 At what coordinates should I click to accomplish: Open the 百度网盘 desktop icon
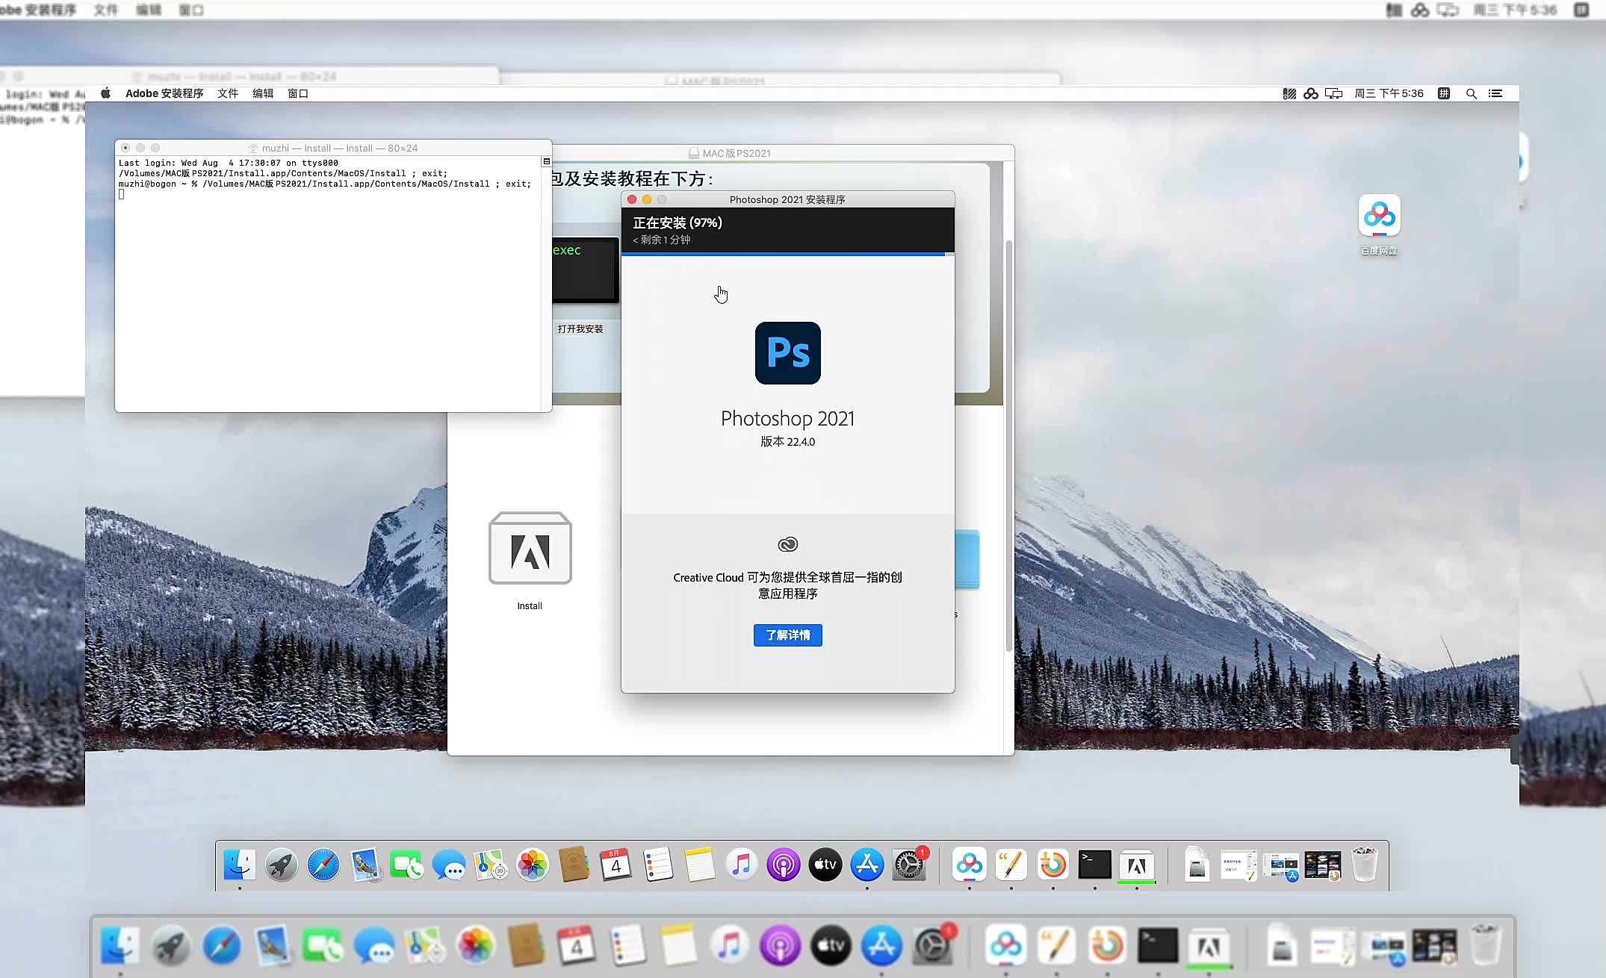(x=1379, y=216)
